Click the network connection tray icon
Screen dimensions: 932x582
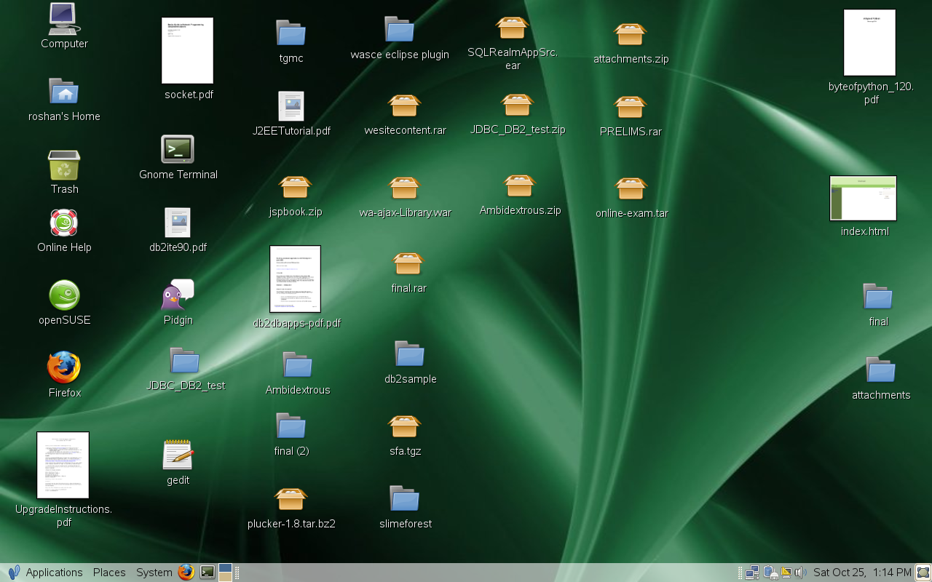coord(752,573)
